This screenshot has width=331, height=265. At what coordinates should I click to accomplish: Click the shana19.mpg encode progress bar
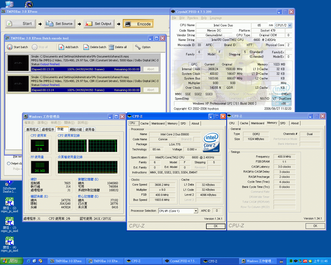click(86, 90)
